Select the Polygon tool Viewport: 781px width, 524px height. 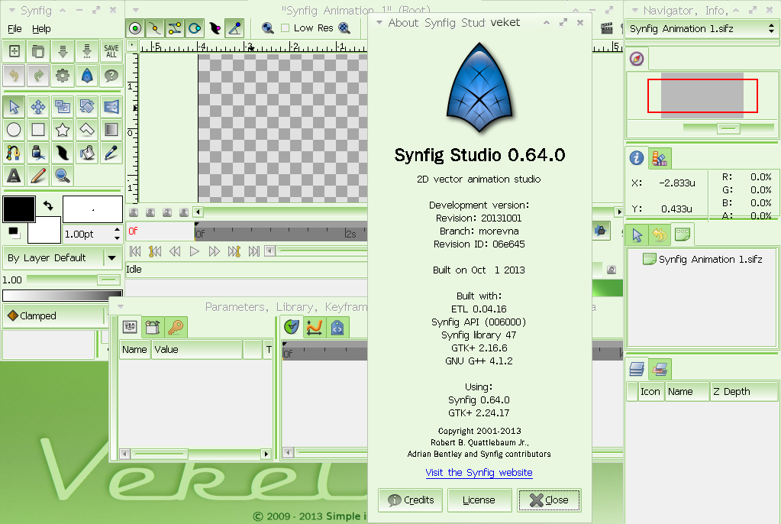click(87, 130)
